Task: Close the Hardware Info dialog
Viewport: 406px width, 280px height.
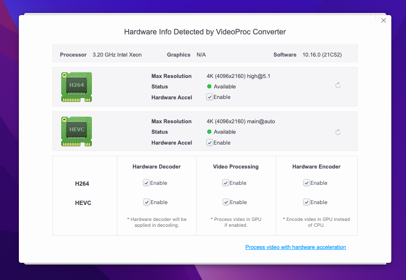Action: coord(383,21)
